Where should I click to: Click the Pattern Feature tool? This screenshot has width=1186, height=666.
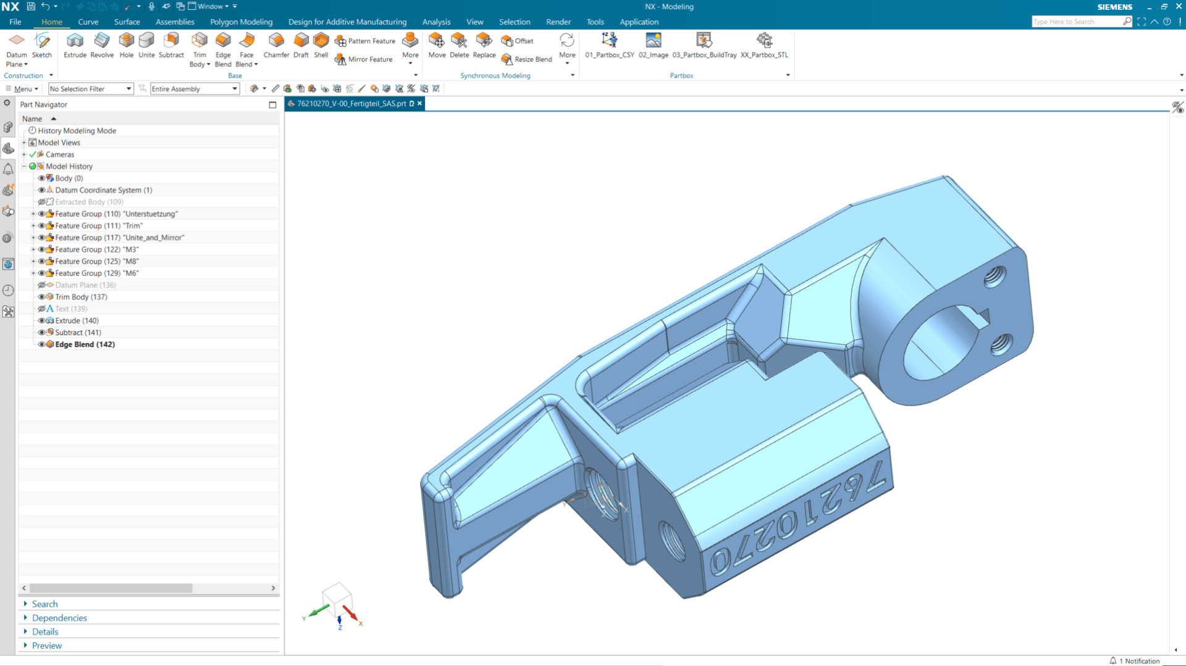tap(365, 41)
